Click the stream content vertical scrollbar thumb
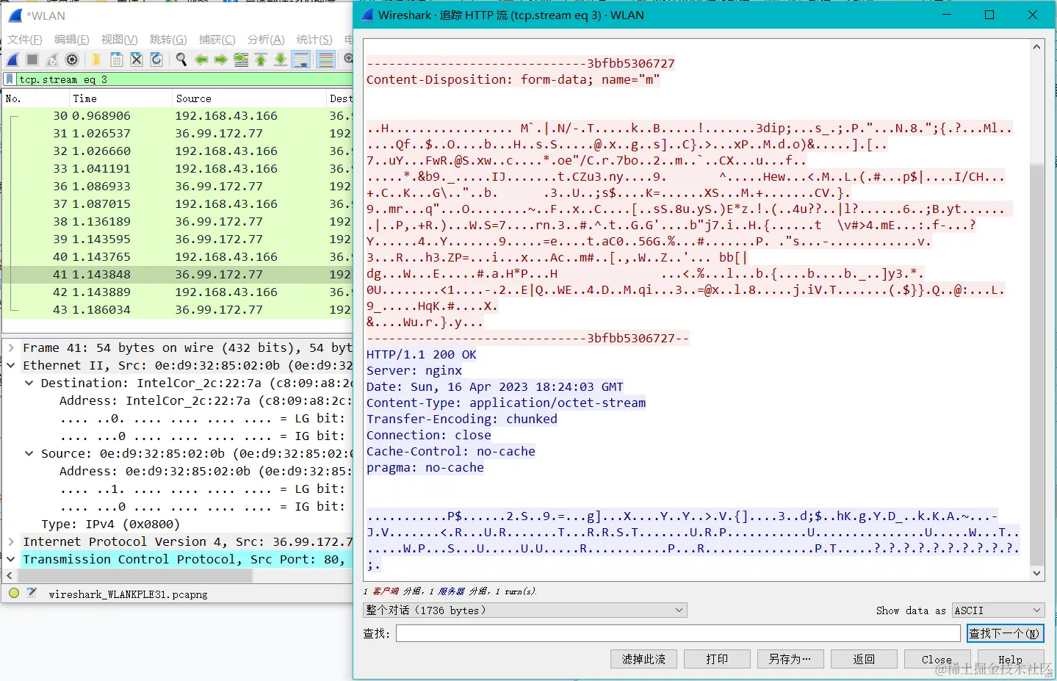Image resolution: width=1057 pixels, height=681 pixels. [1036, 364]
